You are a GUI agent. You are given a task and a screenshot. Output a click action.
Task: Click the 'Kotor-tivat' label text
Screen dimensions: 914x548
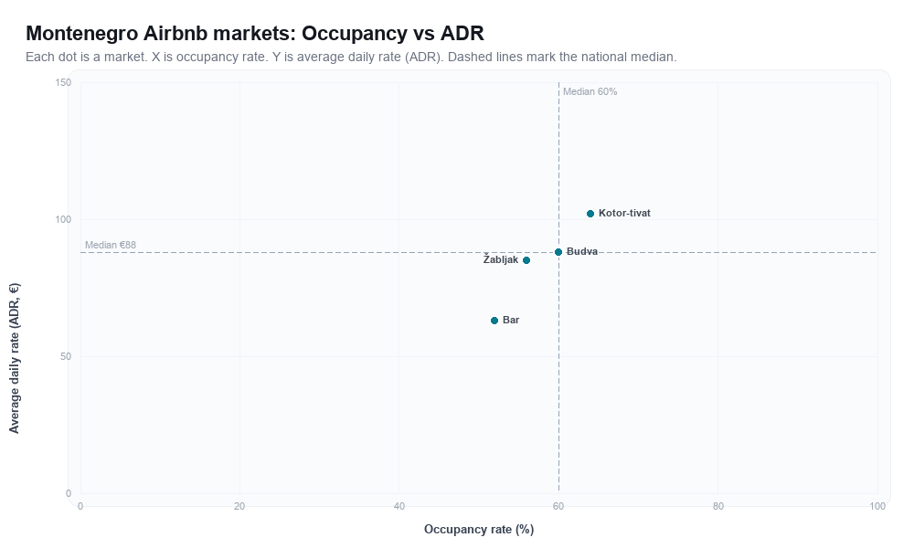pos(624,213)
